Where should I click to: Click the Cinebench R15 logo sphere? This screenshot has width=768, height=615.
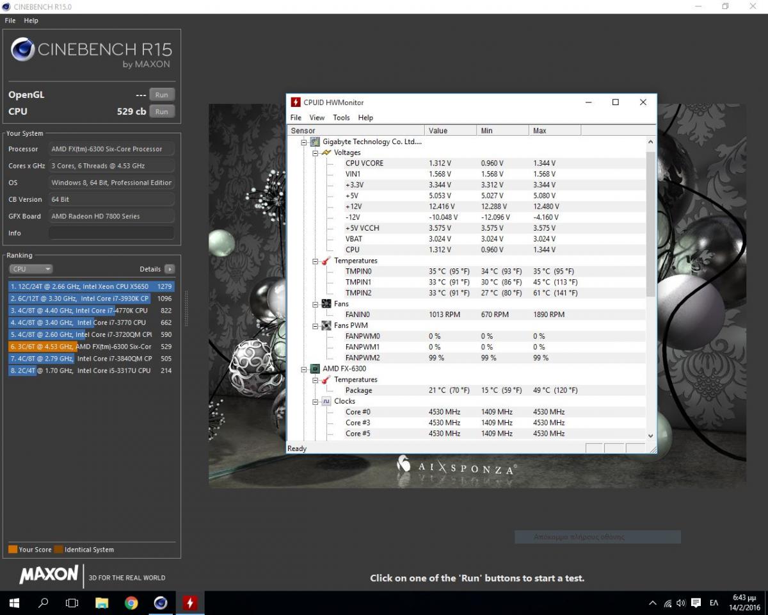(x=22, y=50)
